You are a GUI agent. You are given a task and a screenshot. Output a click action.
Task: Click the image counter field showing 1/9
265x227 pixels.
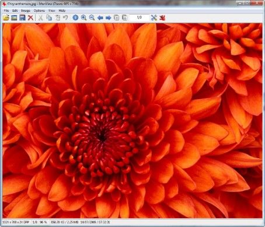pyautogui.click(x=140, y=18)
